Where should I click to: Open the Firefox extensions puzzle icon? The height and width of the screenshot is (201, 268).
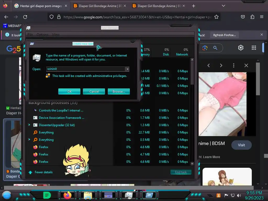pyautogui.click(x=253, y=17)
